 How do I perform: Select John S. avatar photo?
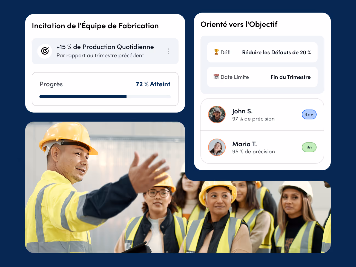217,114
